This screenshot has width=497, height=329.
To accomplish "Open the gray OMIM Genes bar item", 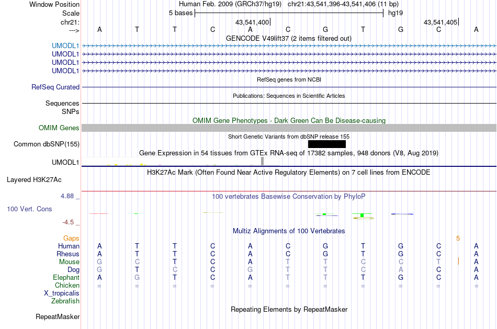I will 289,128.
